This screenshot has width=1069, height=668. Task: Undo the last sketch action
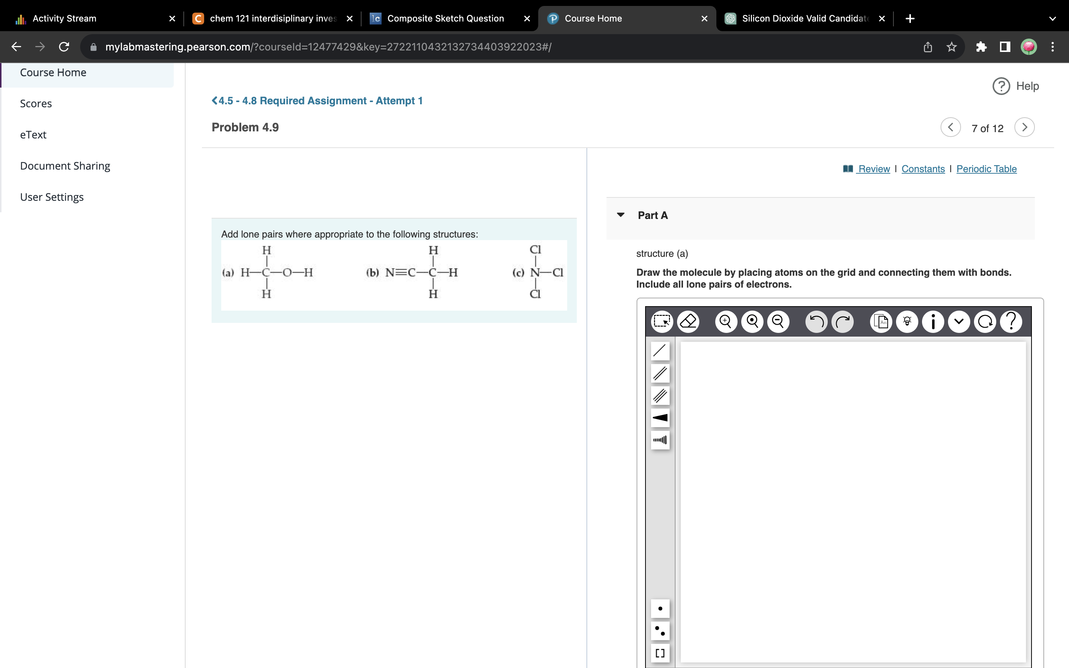tap(816, 321)
